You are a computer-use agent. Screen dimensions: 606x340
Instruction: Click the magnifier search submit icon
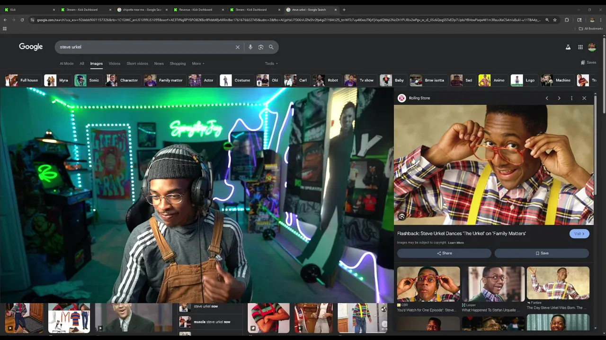coord(271,47)
